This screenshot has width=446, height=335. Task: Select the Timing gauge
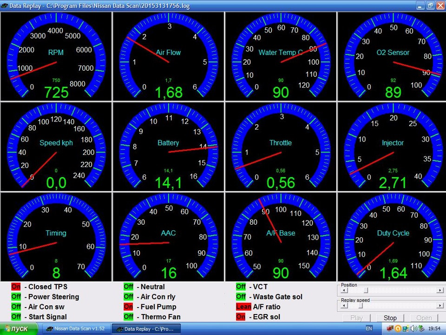(56, 237)
